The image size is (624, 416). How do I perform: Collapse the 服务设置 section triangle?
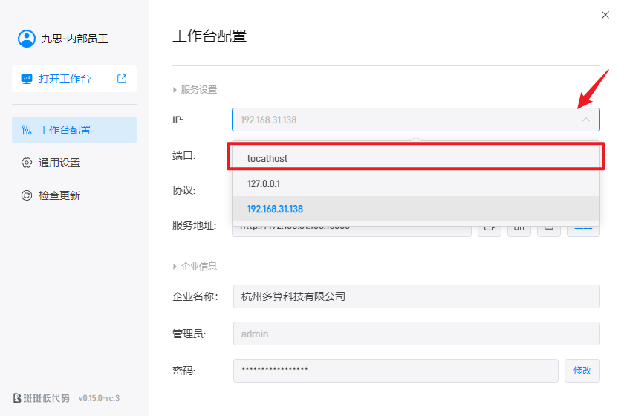tap(175, 90)
